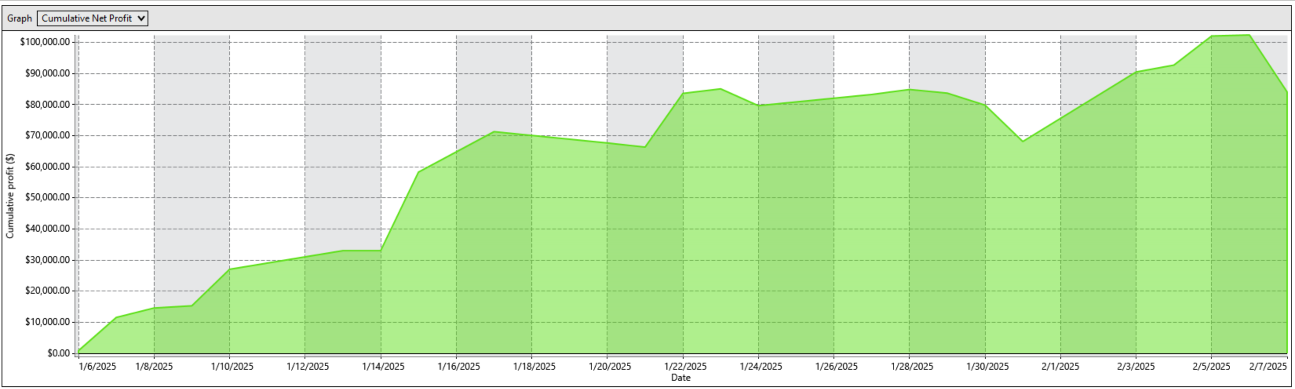
Task: Click the Graph label
Action: (x=20, y=18)
